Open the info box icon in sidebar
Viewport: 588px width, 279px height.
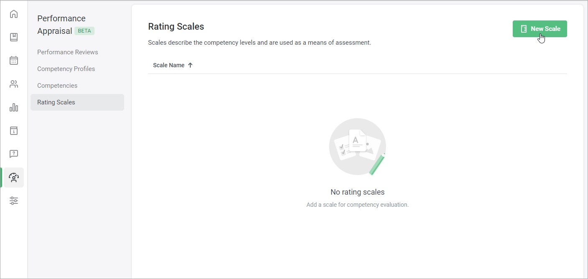[14, 131]
